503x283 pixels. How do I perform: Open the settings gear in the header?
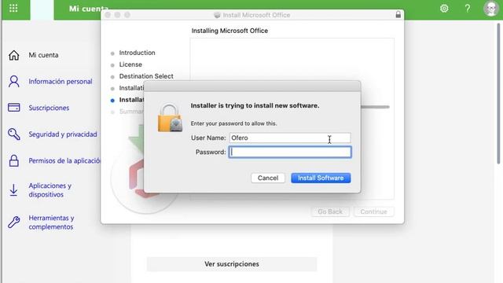444,9
